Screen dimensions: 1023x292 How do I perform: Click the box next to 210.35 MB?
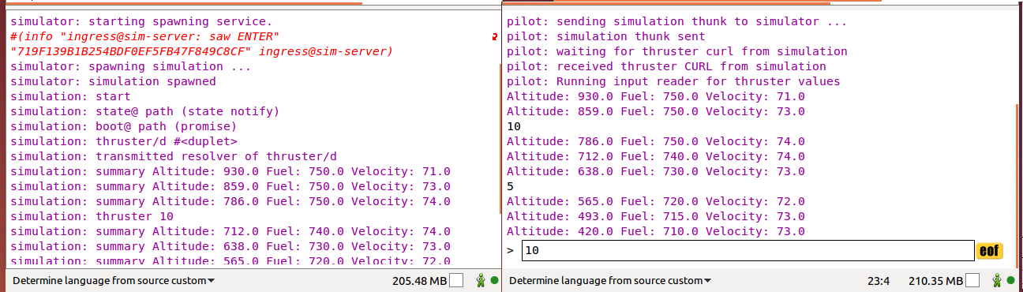[972, 280]
